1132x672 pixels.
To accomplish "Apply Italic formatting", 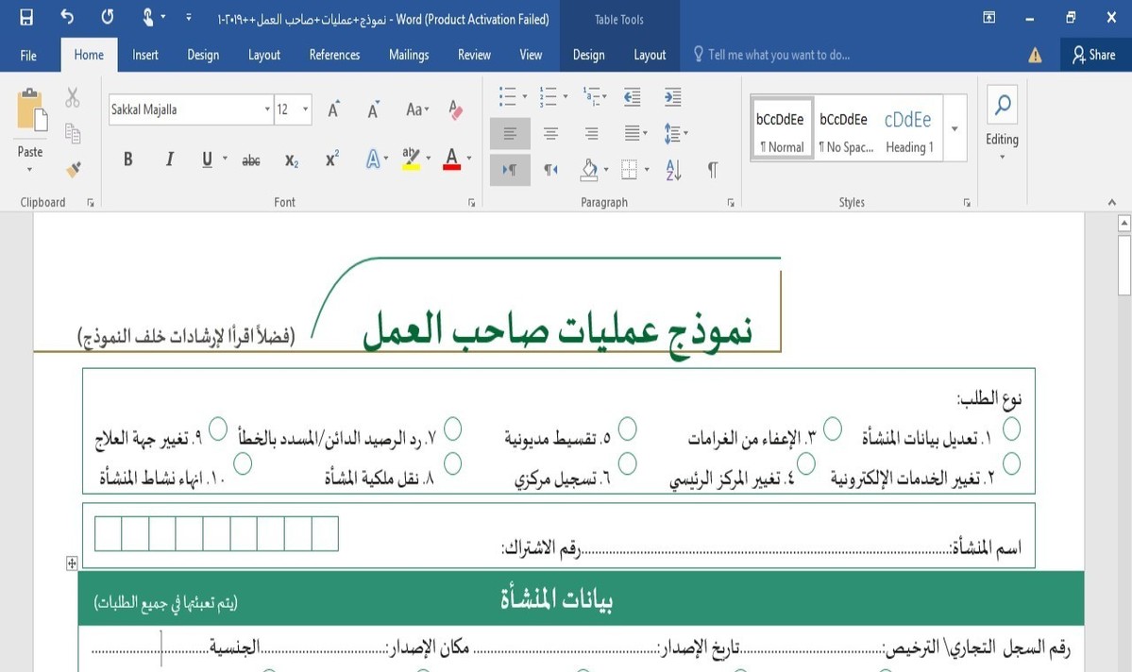I will click(x=169, y=160).
